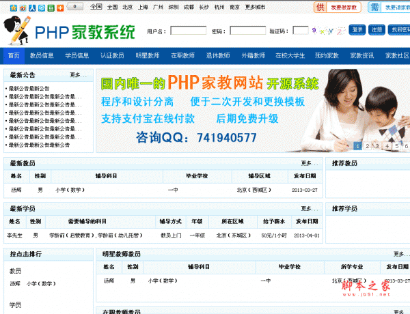
Task: Open 家教资讯 navigation item
Action: point(362,55)
